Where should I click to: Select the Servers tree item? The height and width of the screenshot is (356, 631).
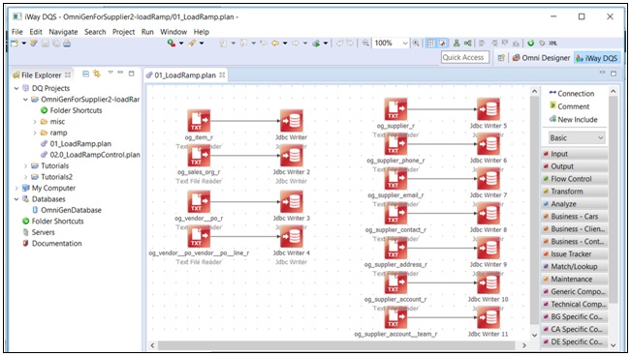coord(39,232)
